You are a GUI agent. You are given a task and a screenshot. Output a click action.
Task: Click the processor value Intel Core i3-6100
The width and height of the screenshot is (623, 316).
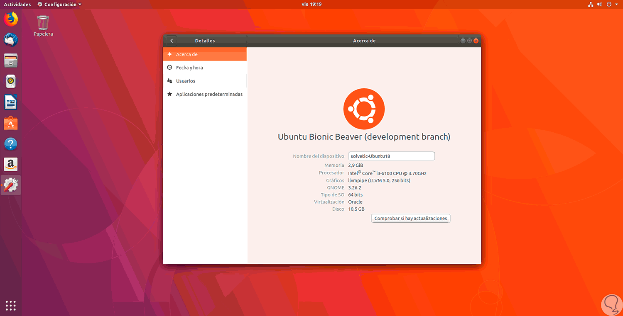[387, 173]
